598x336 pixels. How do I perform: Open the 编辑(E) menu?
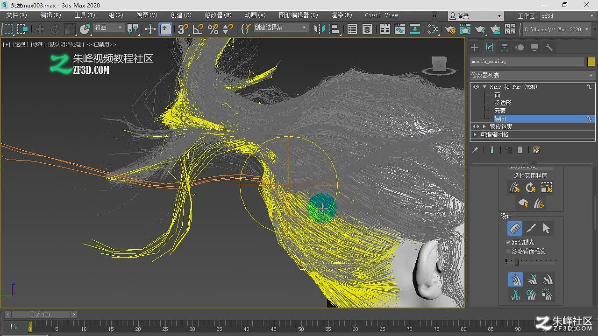[50, 15]
